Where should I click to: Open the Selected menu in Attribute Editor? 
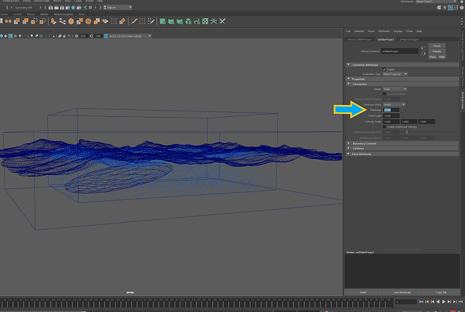[x=359, y=31]
